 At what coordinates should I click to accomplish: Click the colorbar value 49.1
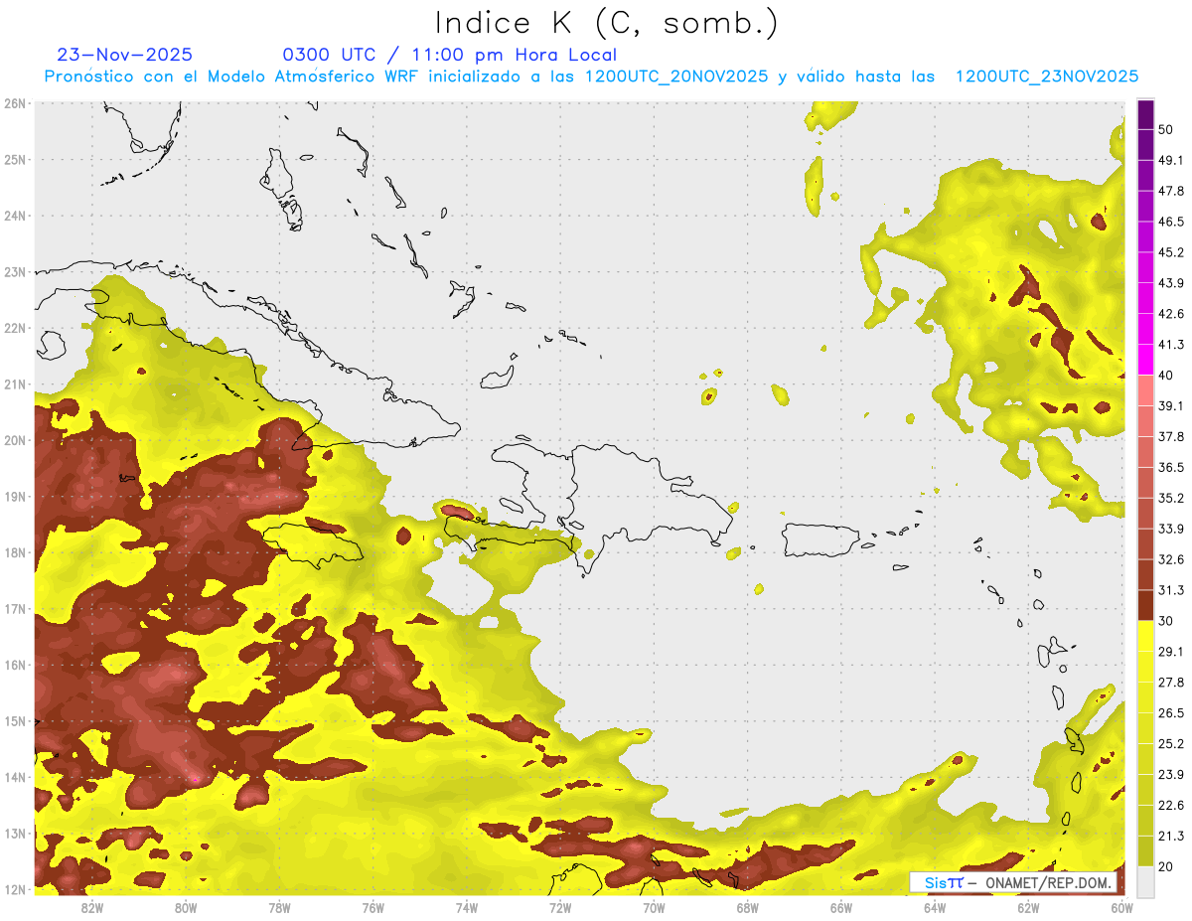pyautogui.click(x=1170, y=160)
